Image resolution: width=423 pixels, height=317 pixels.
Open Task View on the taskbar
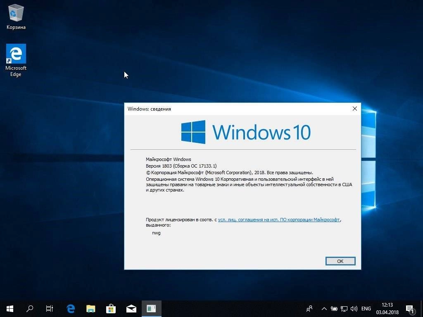(50, 309)
